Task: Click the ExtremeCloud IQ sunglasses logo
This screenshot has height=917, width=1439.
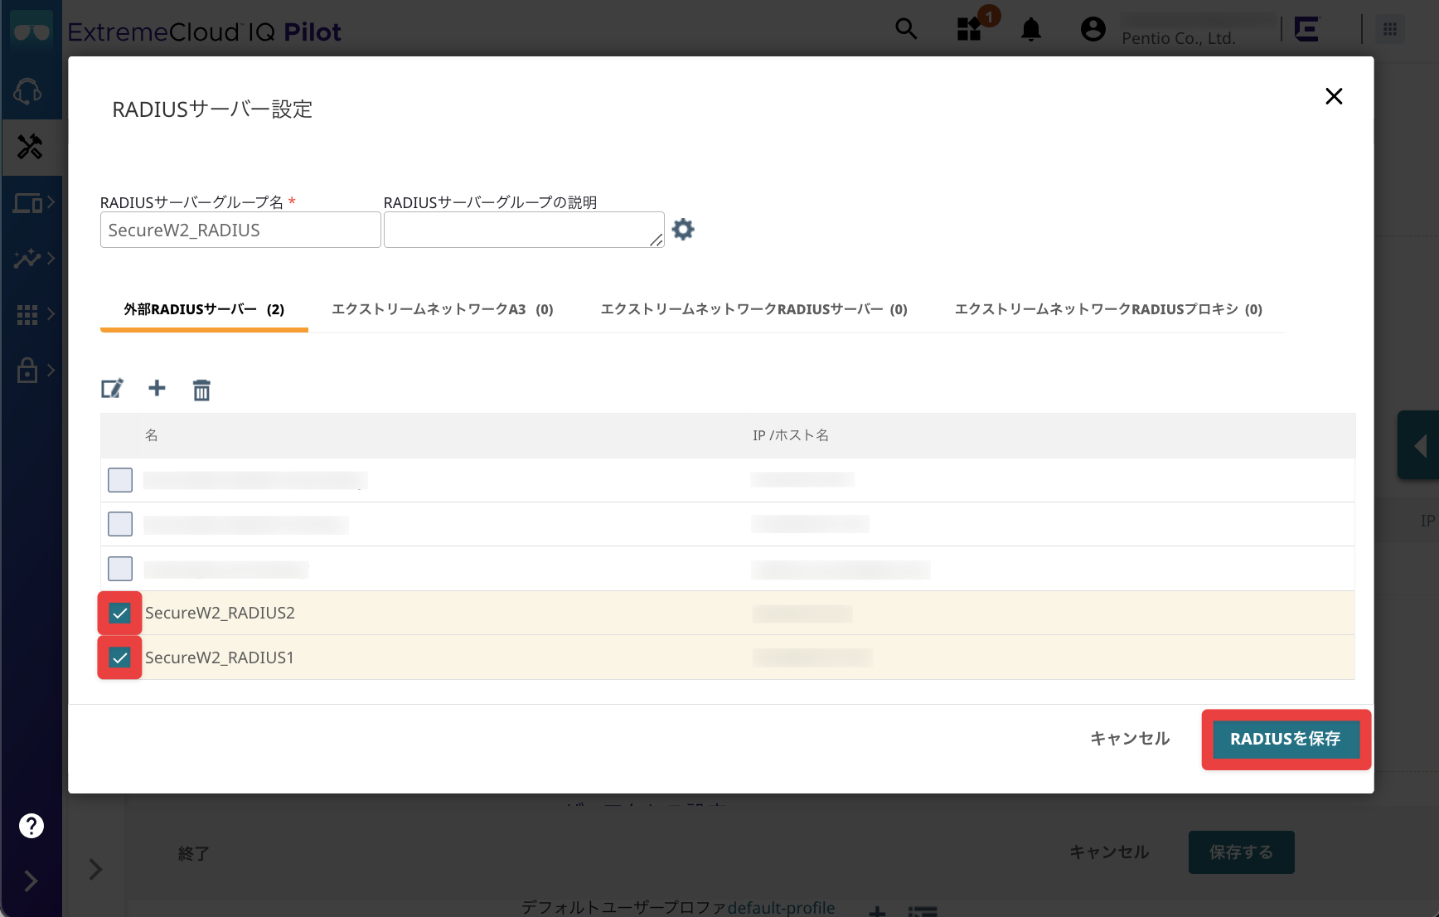Action: pos(31,32)
